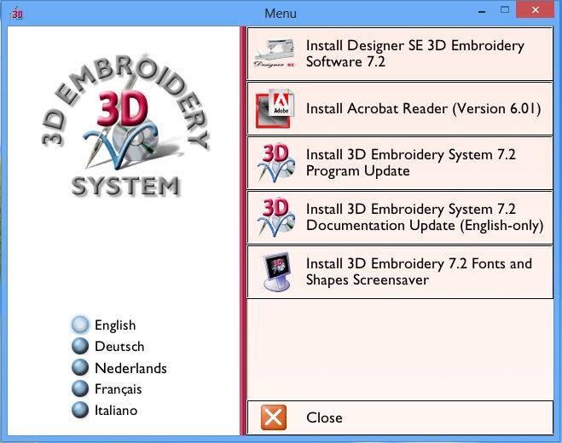562x443 pixels.
Task: Click the 'Install 3D Embroidery System 7.2 Program Update' text
Action: [411, 163]
